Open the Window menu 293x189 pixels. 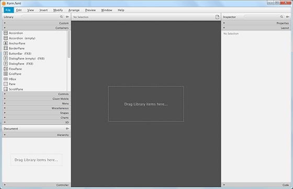pos(107,10)
